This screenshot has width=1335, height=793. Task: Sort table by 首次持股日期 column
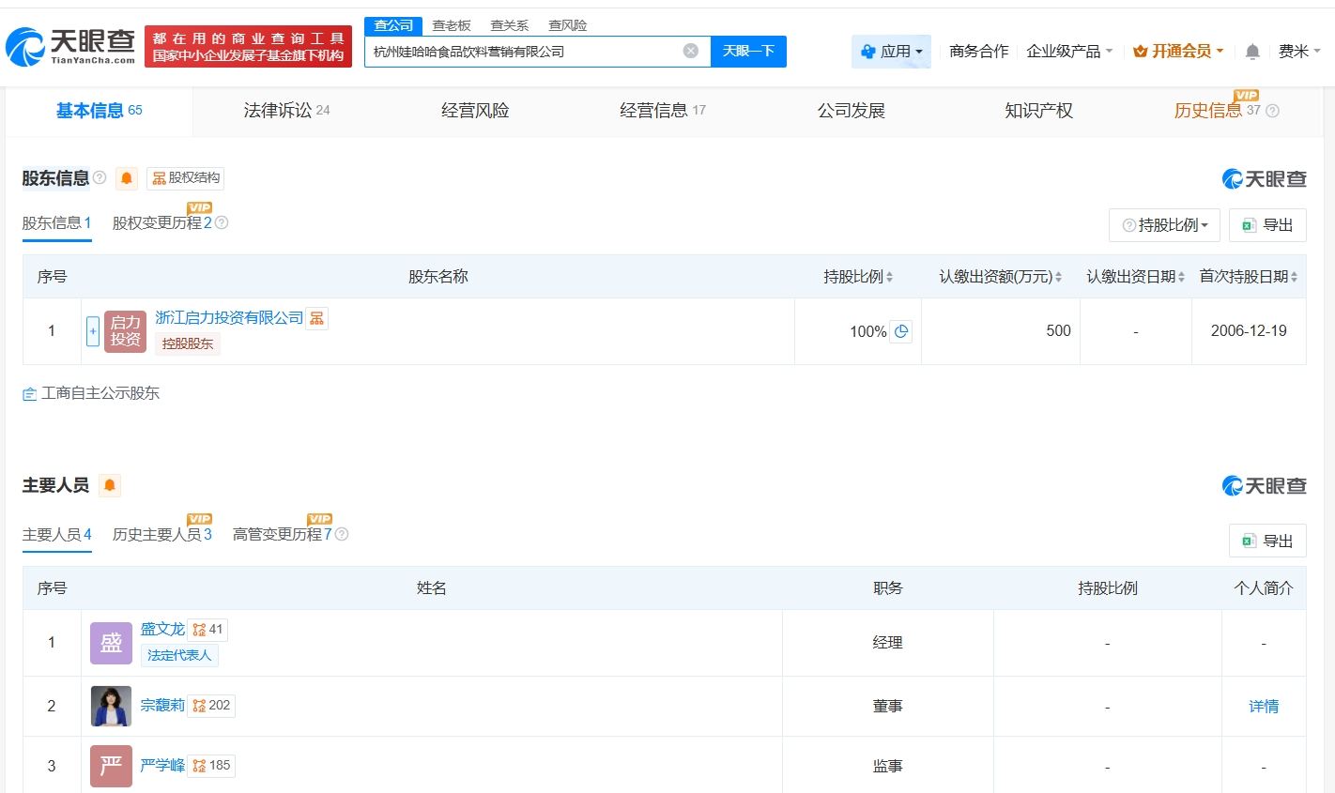pyautogui.click(x=1248, y=277)
